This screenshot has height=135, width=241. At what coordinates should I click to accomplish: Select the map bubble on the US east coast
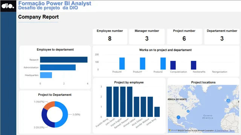[x=188, y=111]
